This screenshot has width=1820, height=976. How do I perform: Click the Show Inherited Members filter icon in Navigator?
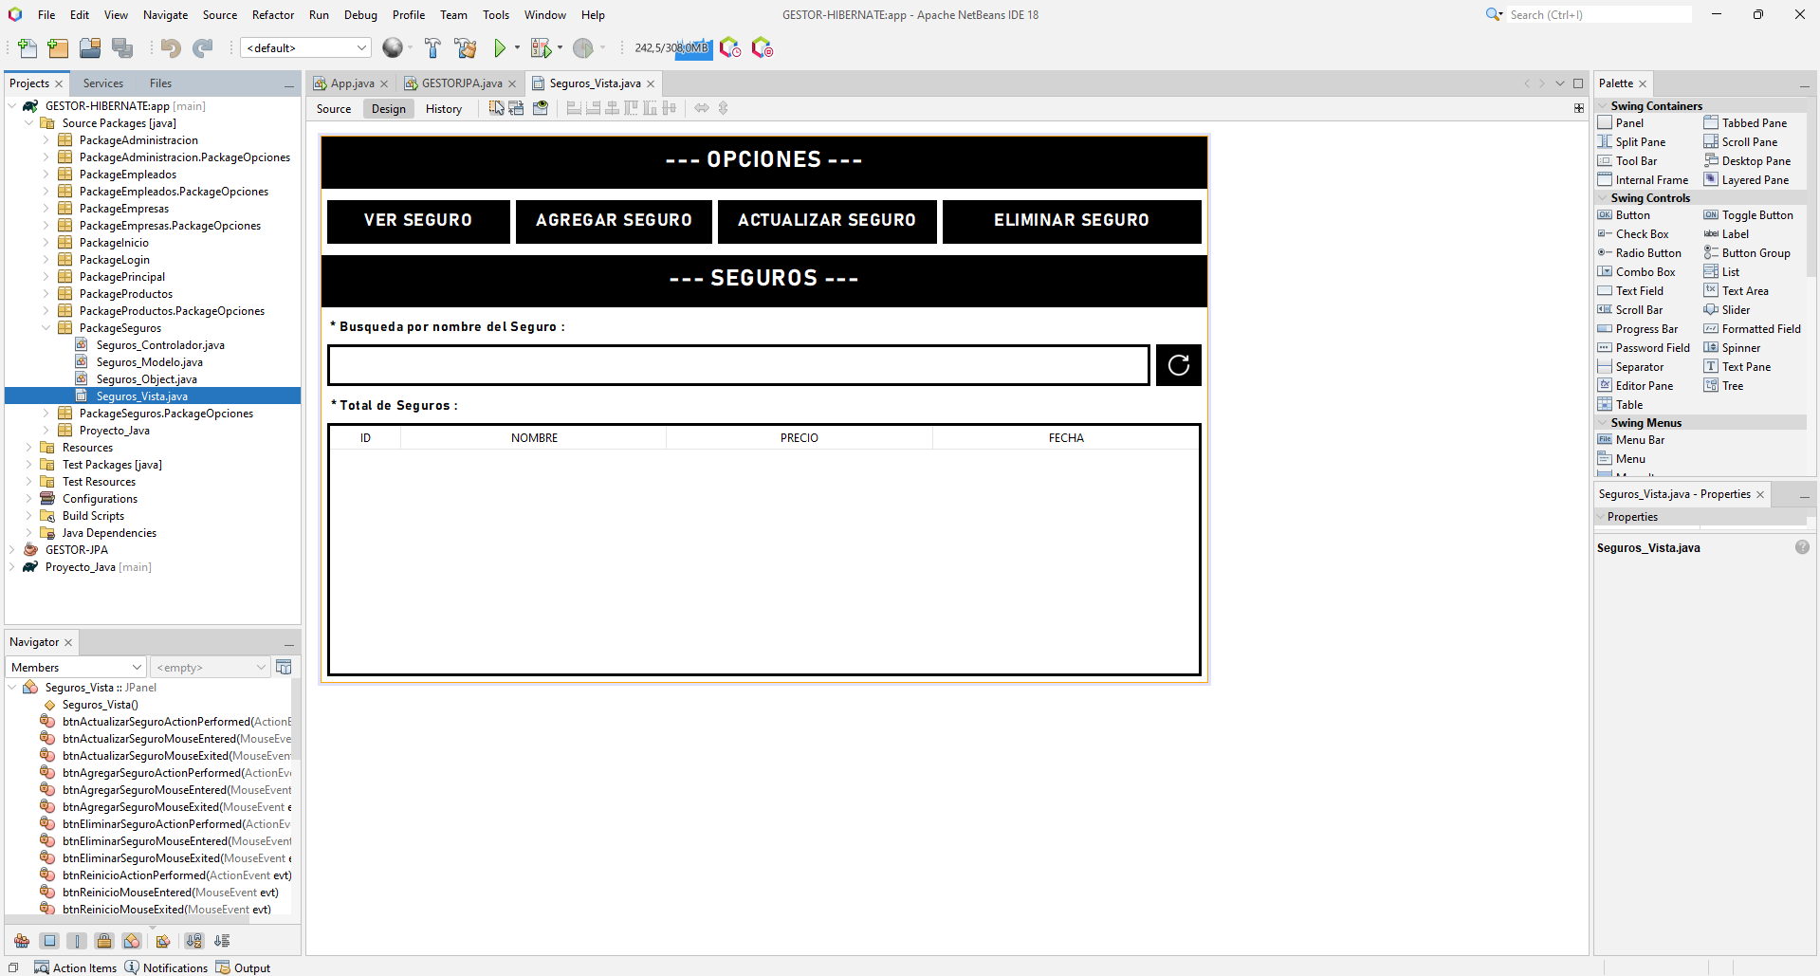coord(22,941)
